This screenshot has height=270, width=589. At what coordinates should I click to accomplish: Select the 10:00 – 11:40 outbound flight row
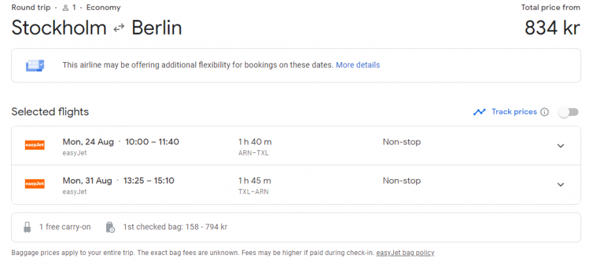click(x=296, y=146)
